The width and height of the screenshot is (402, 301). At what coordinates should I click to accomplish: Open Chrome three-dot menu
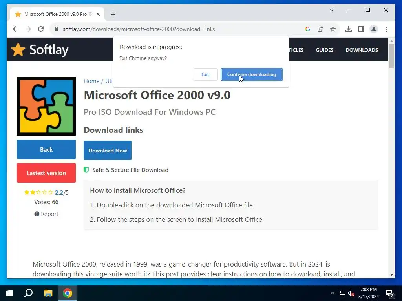tap(386, 29)
